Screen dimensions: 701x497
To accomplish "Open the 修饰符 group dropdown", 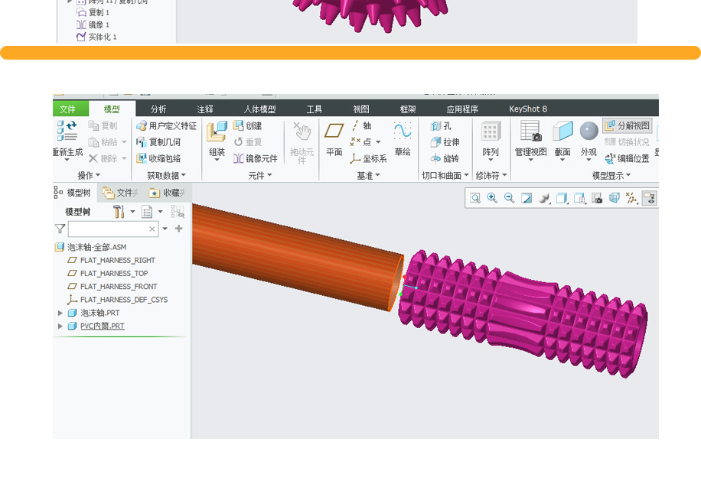I will (x=491, y=176).
